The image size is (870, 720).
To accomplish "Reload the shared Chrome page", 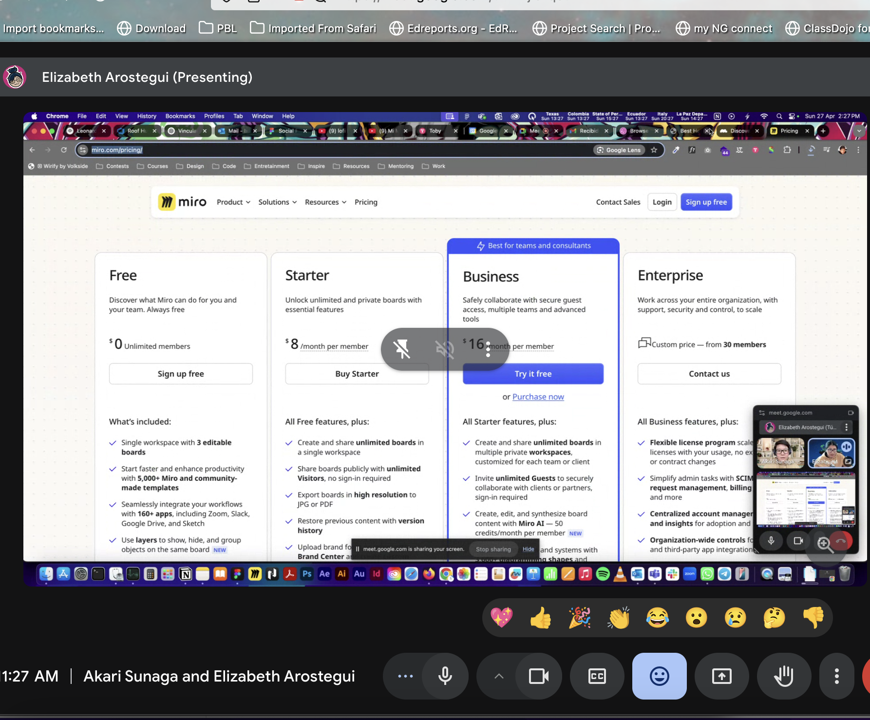I will click(64, 150).
